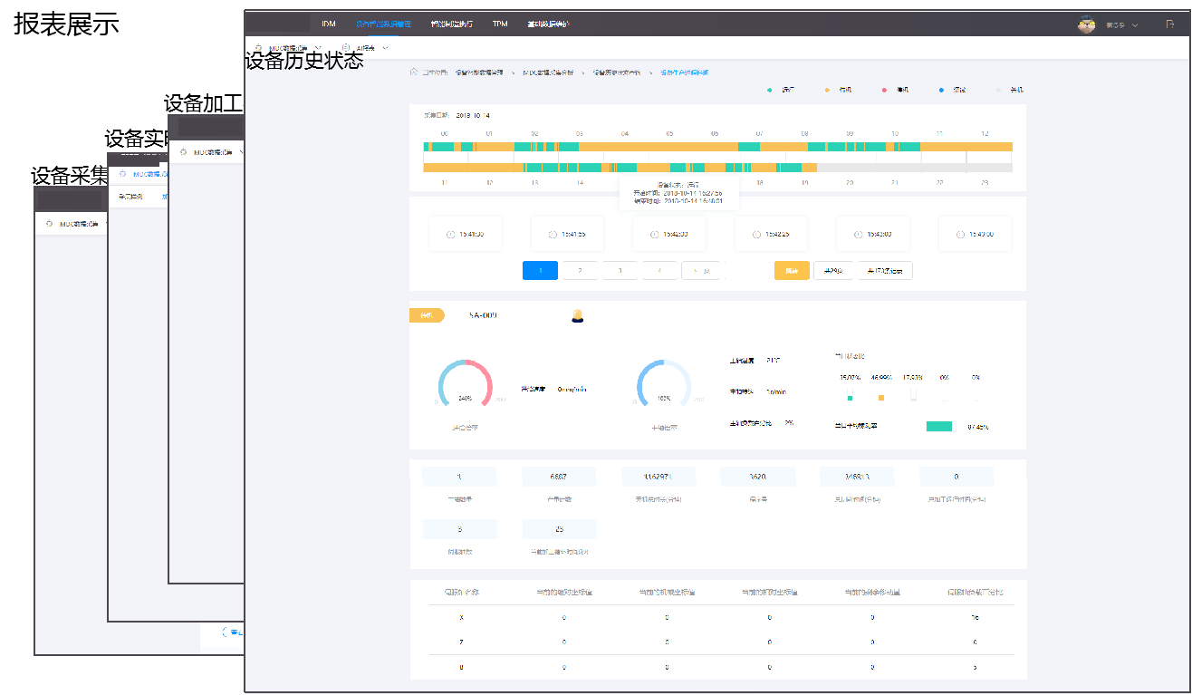Expand the user name dropdown arrow
This screenshot has width=1192, height=695.
[x=1135, y=25]
